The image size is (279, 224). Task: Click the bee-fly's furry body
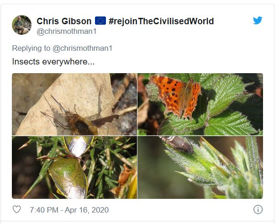click(80, 124)
